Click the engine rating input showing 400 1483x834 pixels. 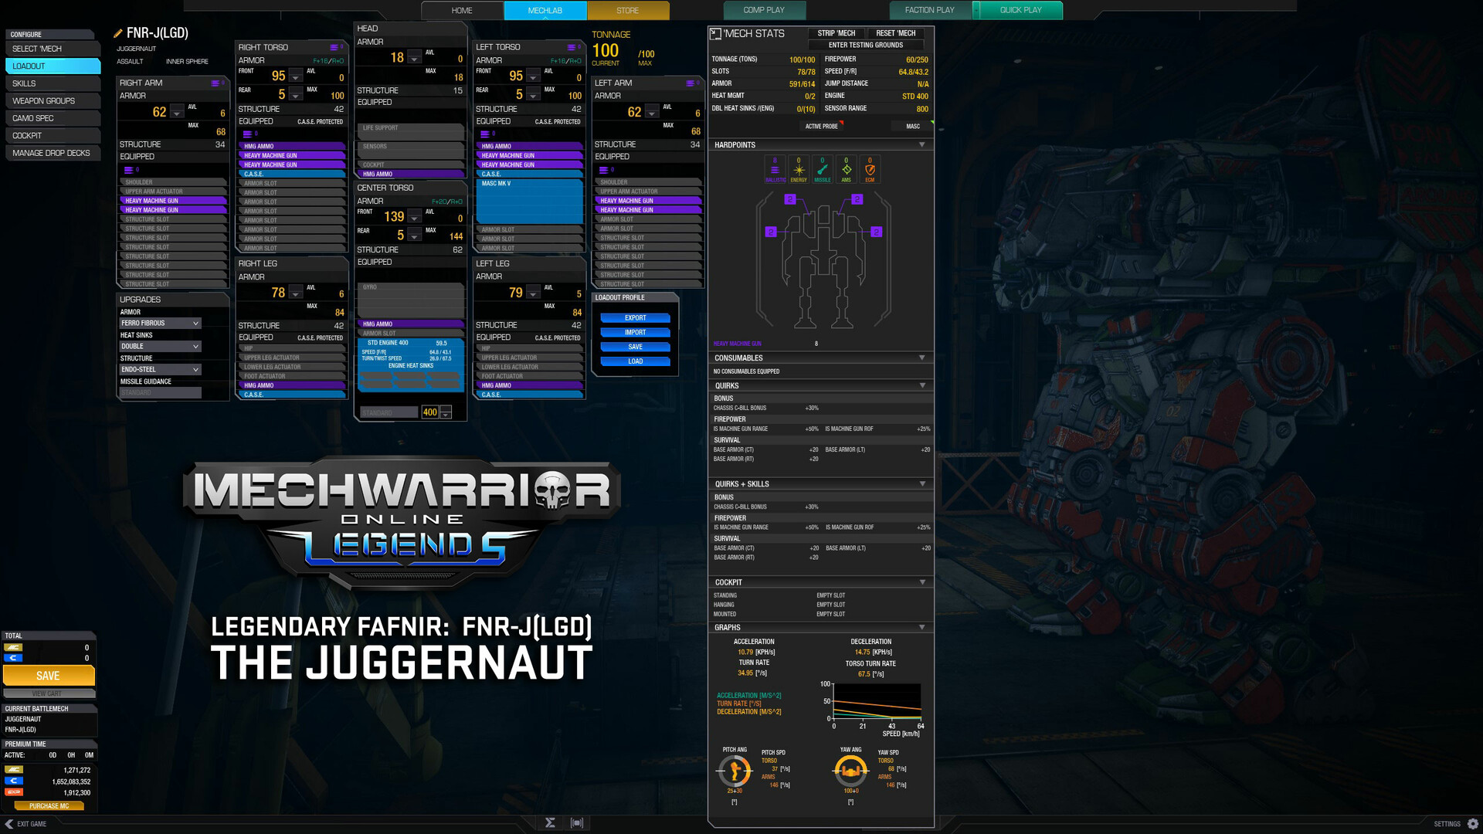tap(429, 412)
